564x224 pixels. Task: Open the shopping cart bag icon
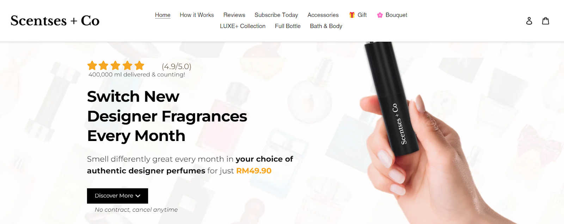(546, 21)
